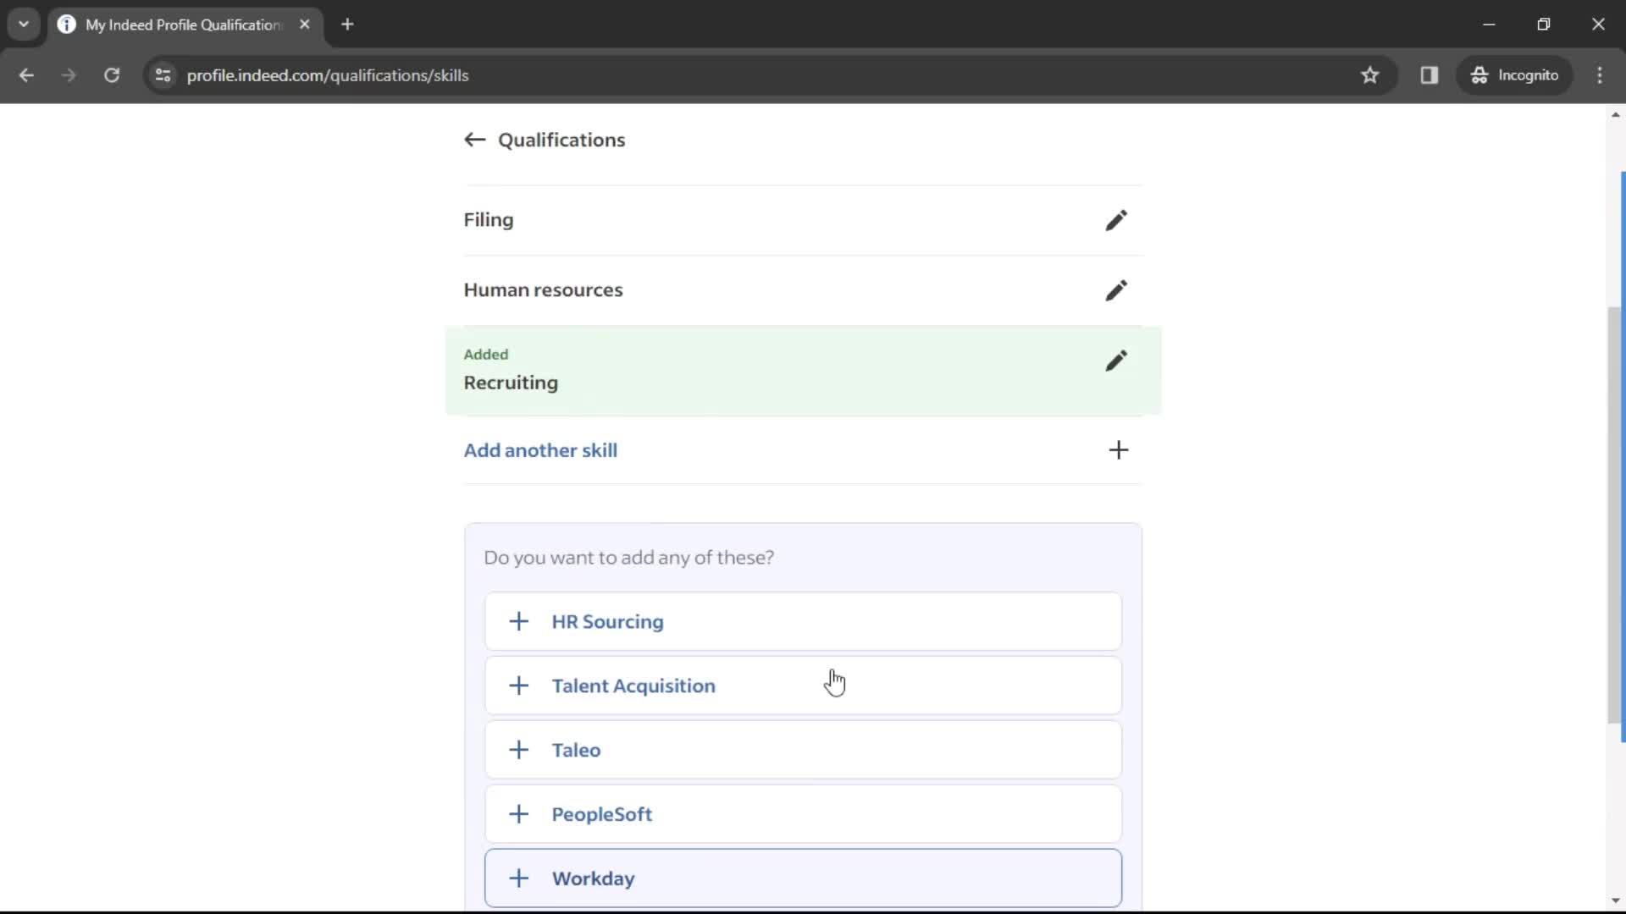Edit the Human resources skill

[x=1116, y=290]
